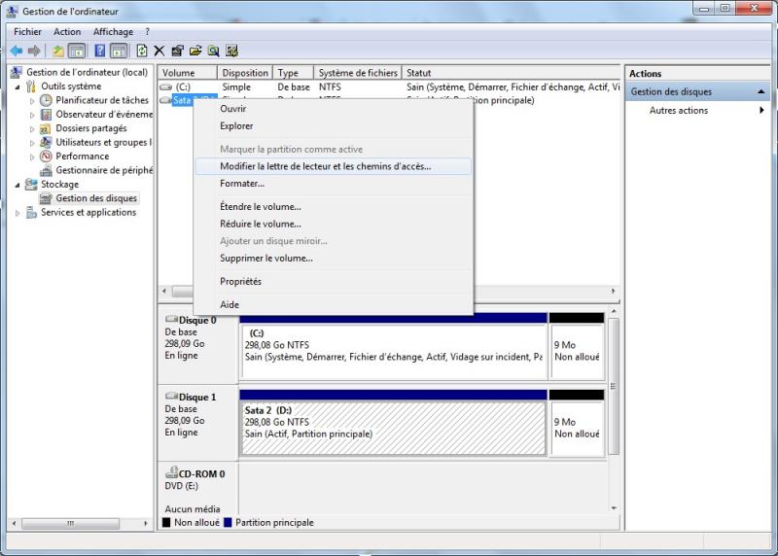778x556 pixels.
Task: Click the open folder toolbar icon
Action: pyautogui.click(x=195, y=51)
